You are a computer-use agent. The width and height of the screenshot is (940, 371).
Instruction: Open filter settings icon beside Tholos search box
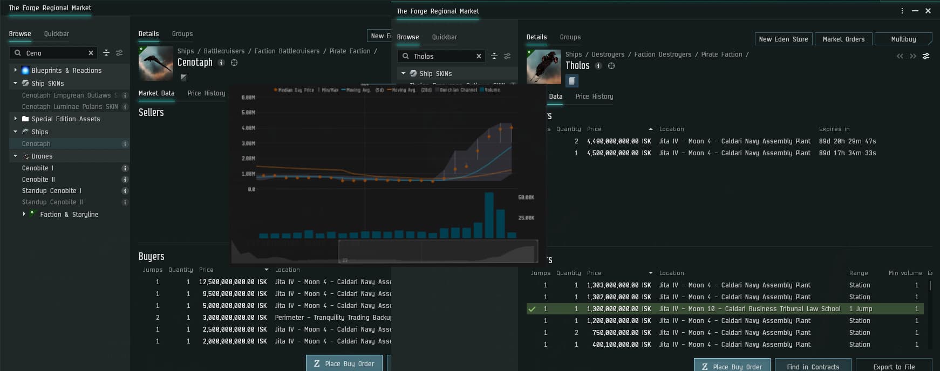(x=507, y=56)
